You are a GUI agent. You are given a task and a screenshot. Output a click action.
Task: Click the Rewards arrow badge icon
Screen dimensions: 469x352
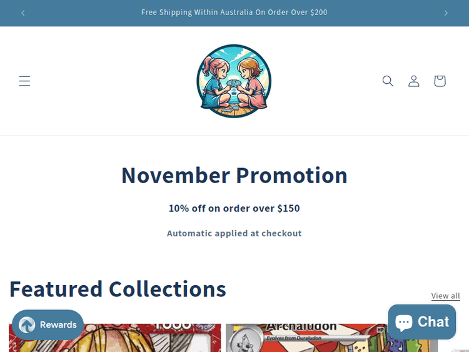27,324
